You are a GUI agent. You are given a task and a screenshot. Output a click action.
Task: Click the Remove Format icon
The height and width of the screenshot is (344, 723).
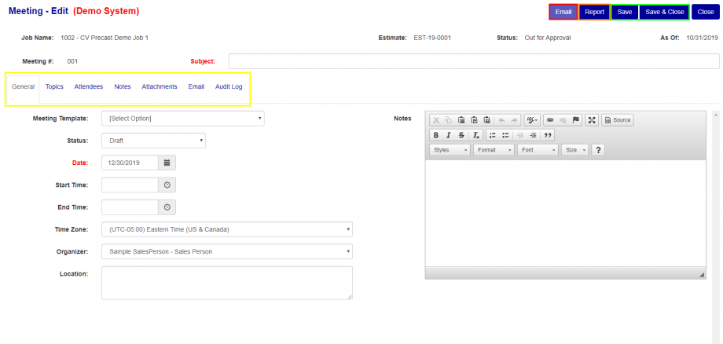tap(476, 135)
